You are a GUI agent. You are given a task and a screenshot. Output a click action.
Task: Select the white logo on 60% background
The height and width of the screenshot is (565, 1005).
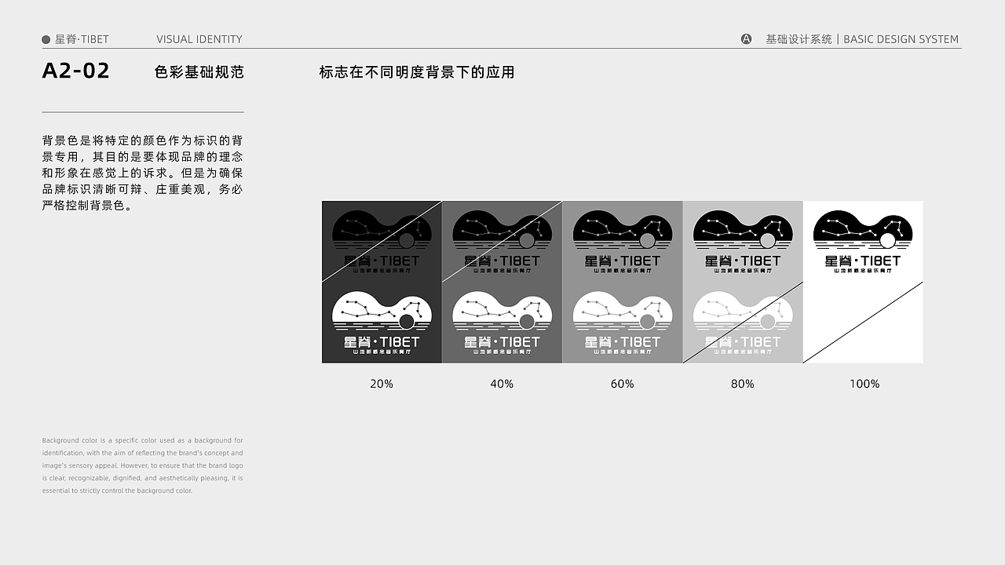coord(623,323)
